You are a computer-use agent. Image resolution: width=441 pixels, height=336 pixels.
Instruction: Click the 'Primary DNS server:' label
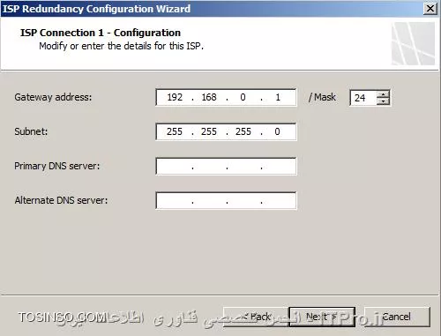tap(57, 166)
